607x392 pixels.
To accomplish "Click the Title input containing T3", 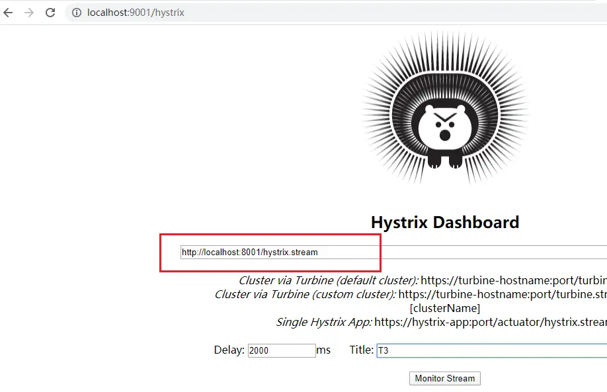I will pos(492,350).
